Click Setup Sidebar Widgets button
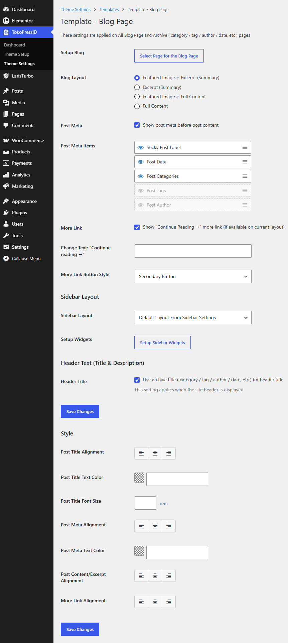The image size is (288, 643). coord(162,343)
